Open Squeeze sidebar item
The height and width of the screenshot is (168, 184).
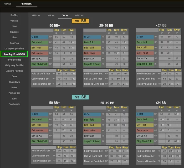point(14,32)
